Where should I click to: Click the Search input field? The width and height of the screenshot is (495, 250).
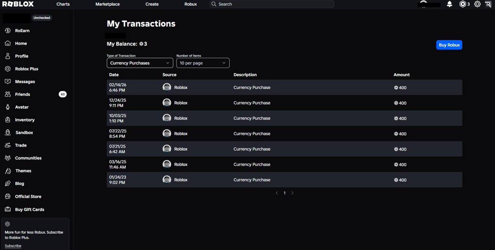pyautogui.click(x=271, y=4)
